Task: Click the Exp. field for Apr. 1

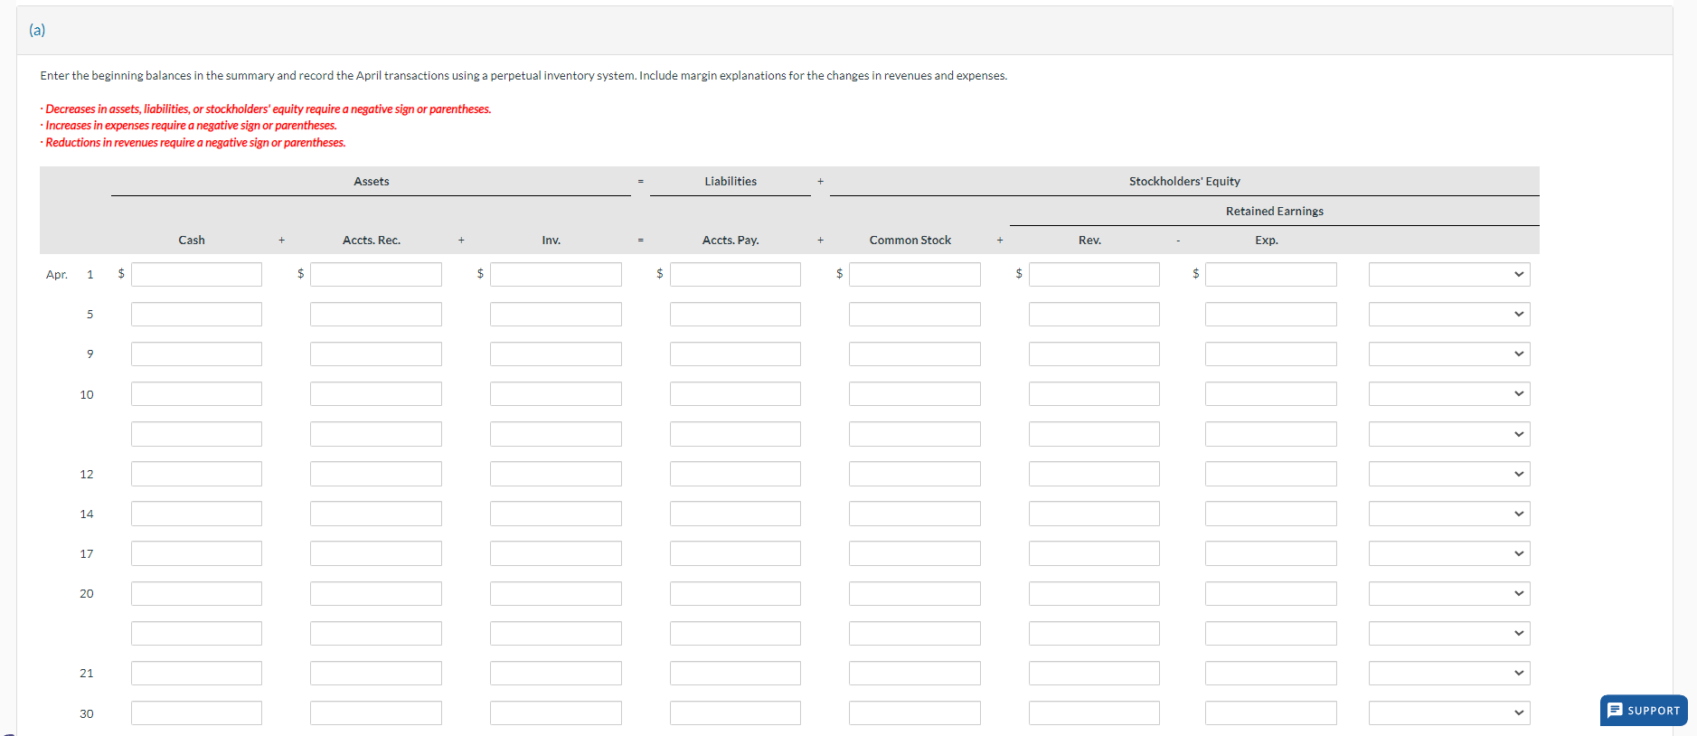Action: [1271, 274]
